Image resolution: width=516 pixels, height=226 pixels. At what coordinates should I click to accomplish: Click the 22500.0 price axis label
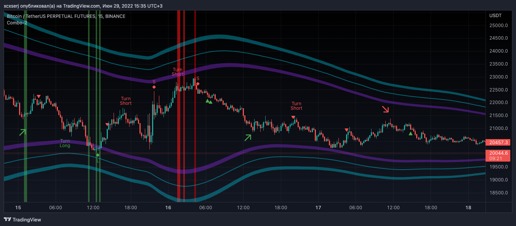pos(498,90)
